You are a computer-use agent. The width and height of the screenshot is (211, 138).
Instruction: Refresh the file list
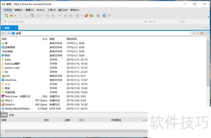click(207, 33)
